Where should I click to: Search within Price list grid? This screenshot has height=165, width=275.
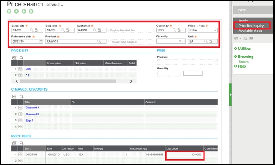pos(22,58)
